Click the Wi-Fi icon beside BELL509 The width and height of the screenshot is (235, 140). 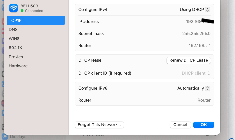pyautogui.click(x=14, y=8)
